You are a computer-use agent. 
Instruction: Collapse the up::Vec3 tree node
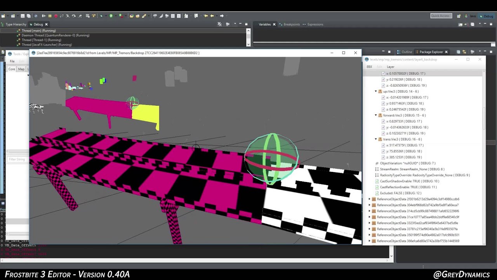coord(376,91)
